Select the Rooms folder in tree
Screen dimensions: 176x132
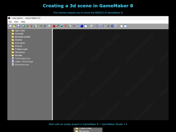point(18,55)
